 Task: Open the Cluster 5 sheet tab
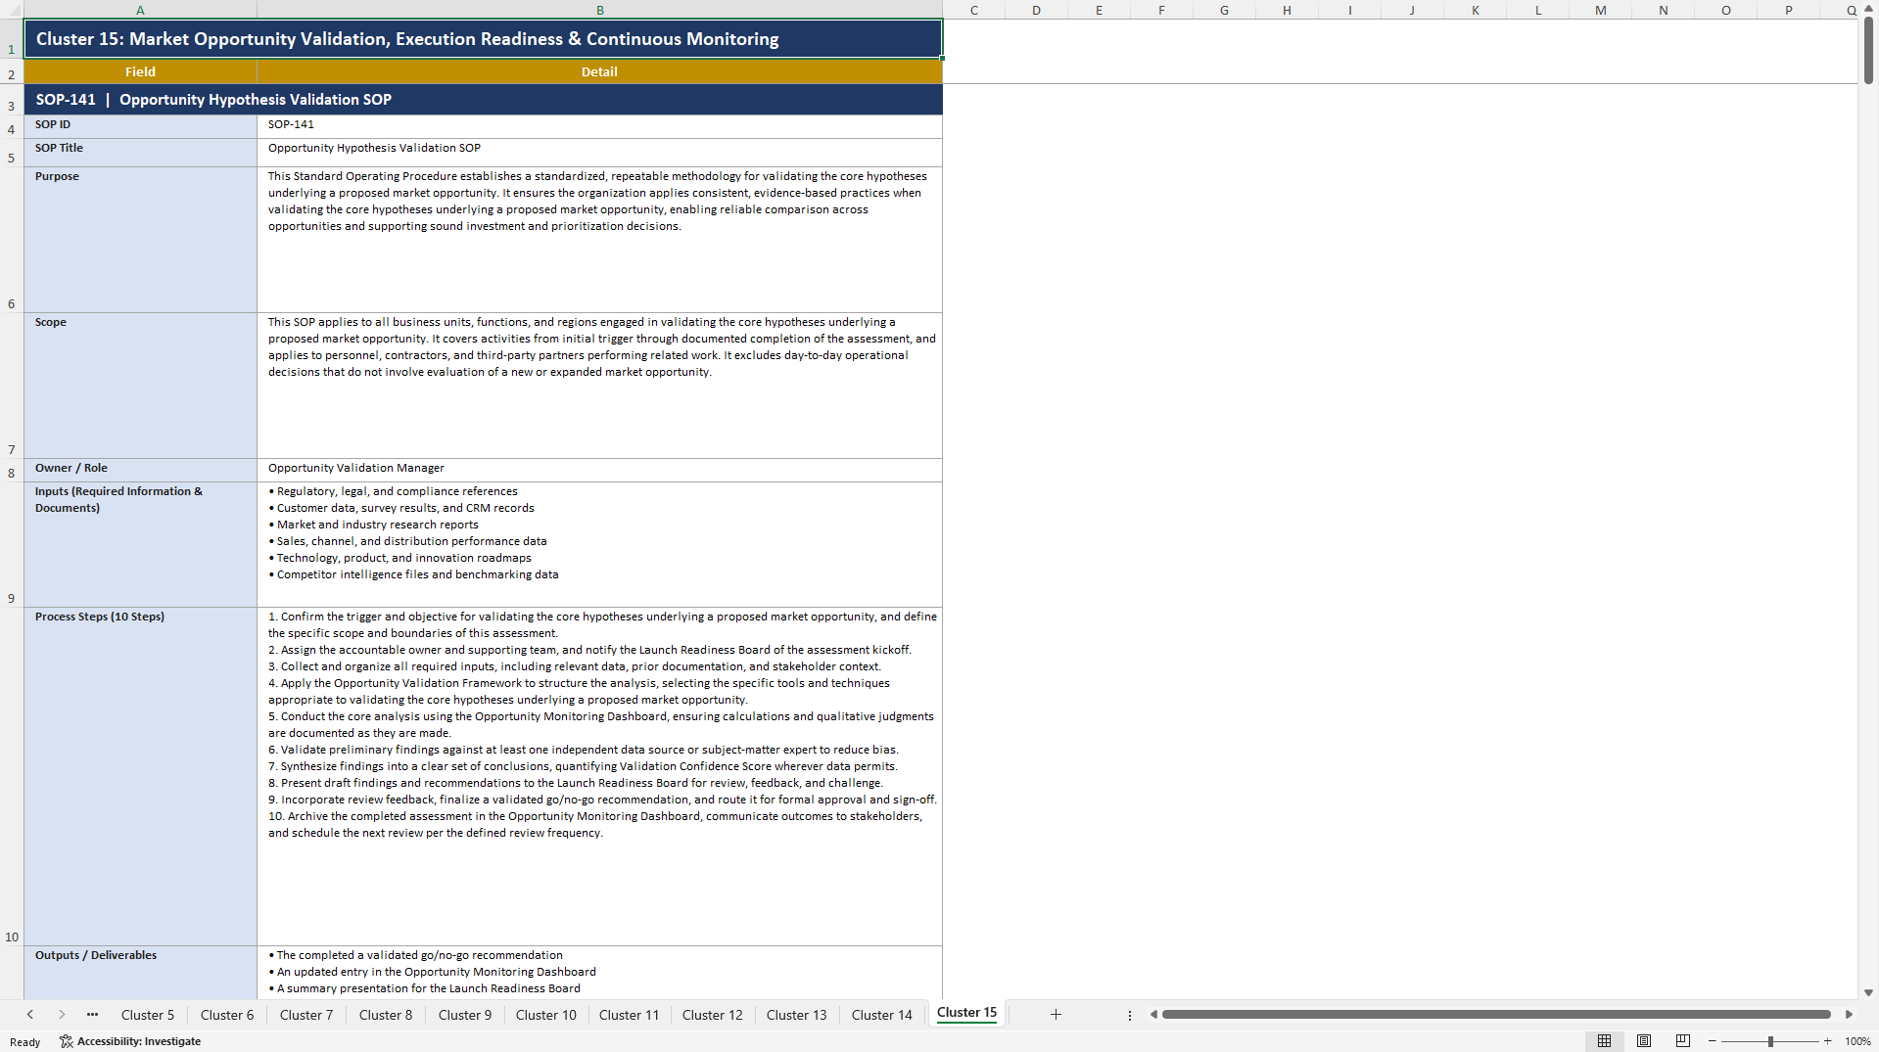(x=148, y=1015)
